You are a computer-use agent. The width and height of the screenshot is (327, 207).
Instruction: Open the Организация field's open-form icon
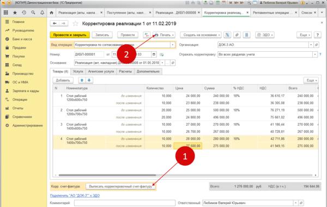point(316,45)
